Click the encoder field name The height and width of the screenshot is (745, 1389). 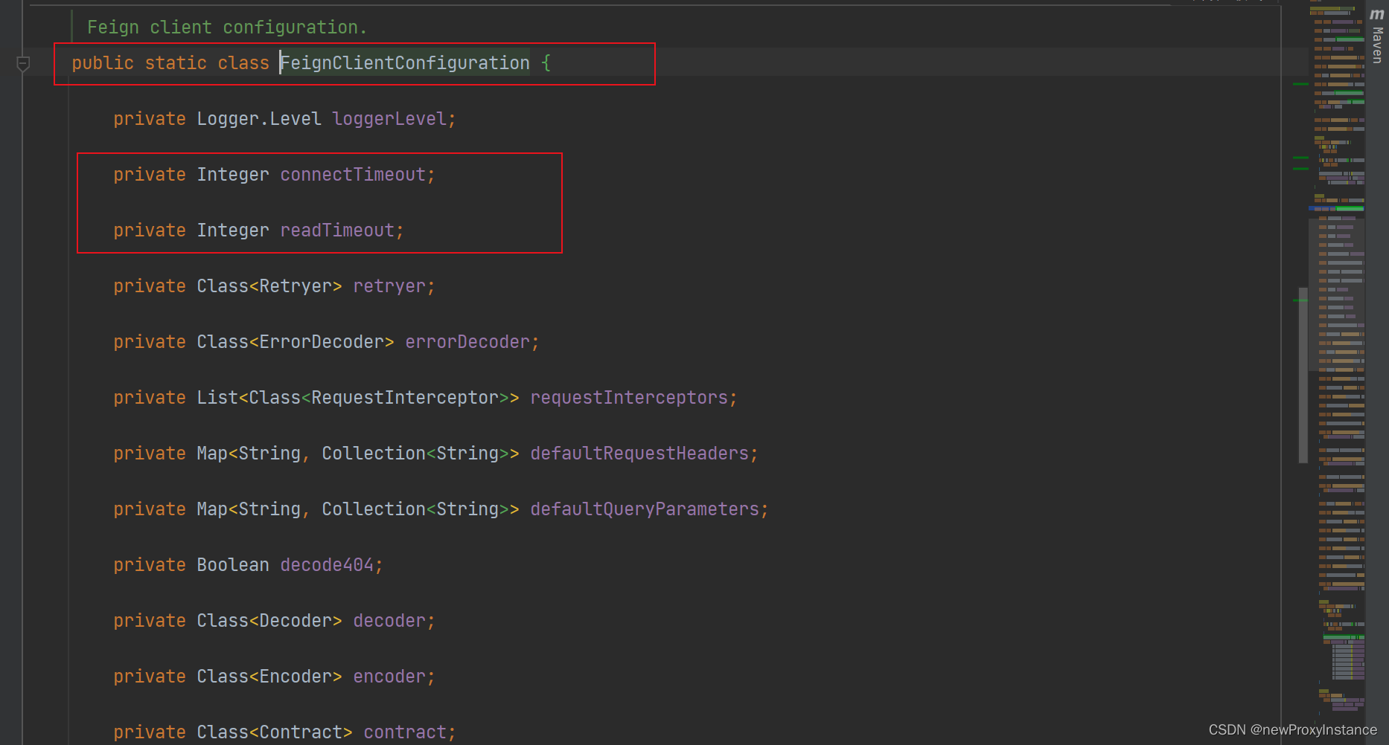point(389,677)
